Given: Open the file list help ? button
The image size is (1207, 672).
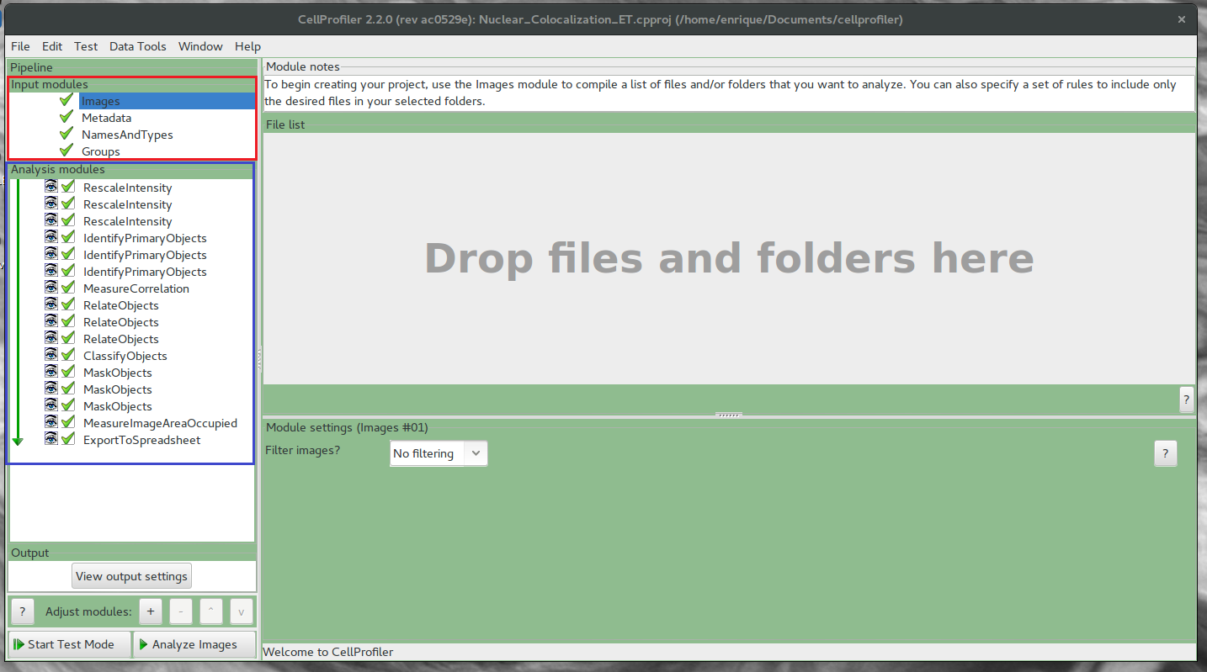Looking at the screenshot, I should pyautogui.click(x=1187, y=399).
